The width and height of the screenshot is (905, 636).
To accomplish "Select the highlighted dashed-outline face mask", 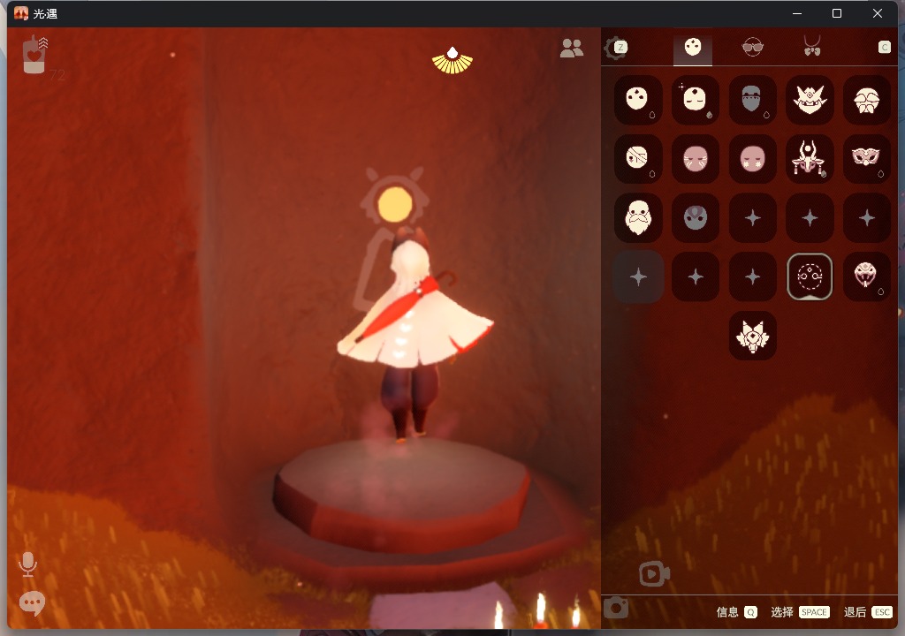I will [810, 277].
